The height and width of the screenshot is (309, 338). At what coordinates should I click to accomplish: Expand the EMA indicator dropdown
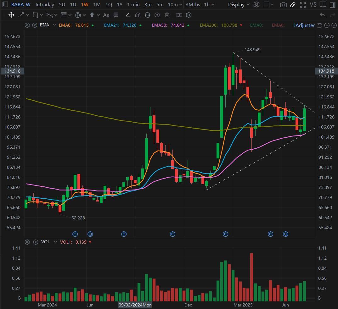pos(54,25)
